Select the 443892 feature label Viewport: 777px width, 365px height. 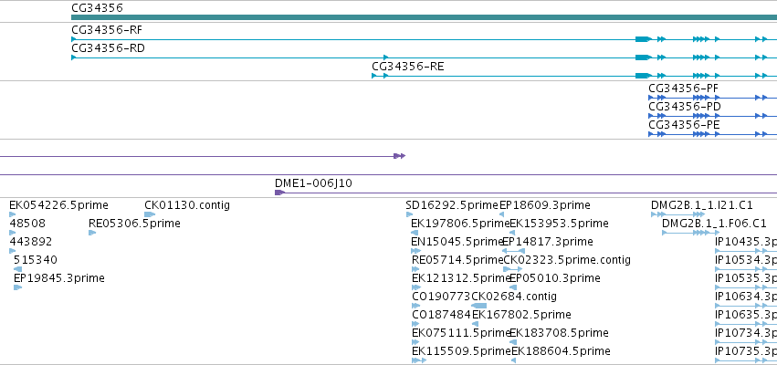pos(31,242)
